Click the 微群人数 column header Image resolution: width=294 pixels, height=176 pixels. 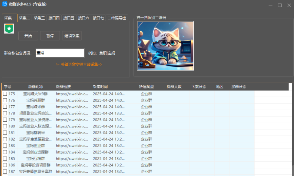[x=174, y=87]
